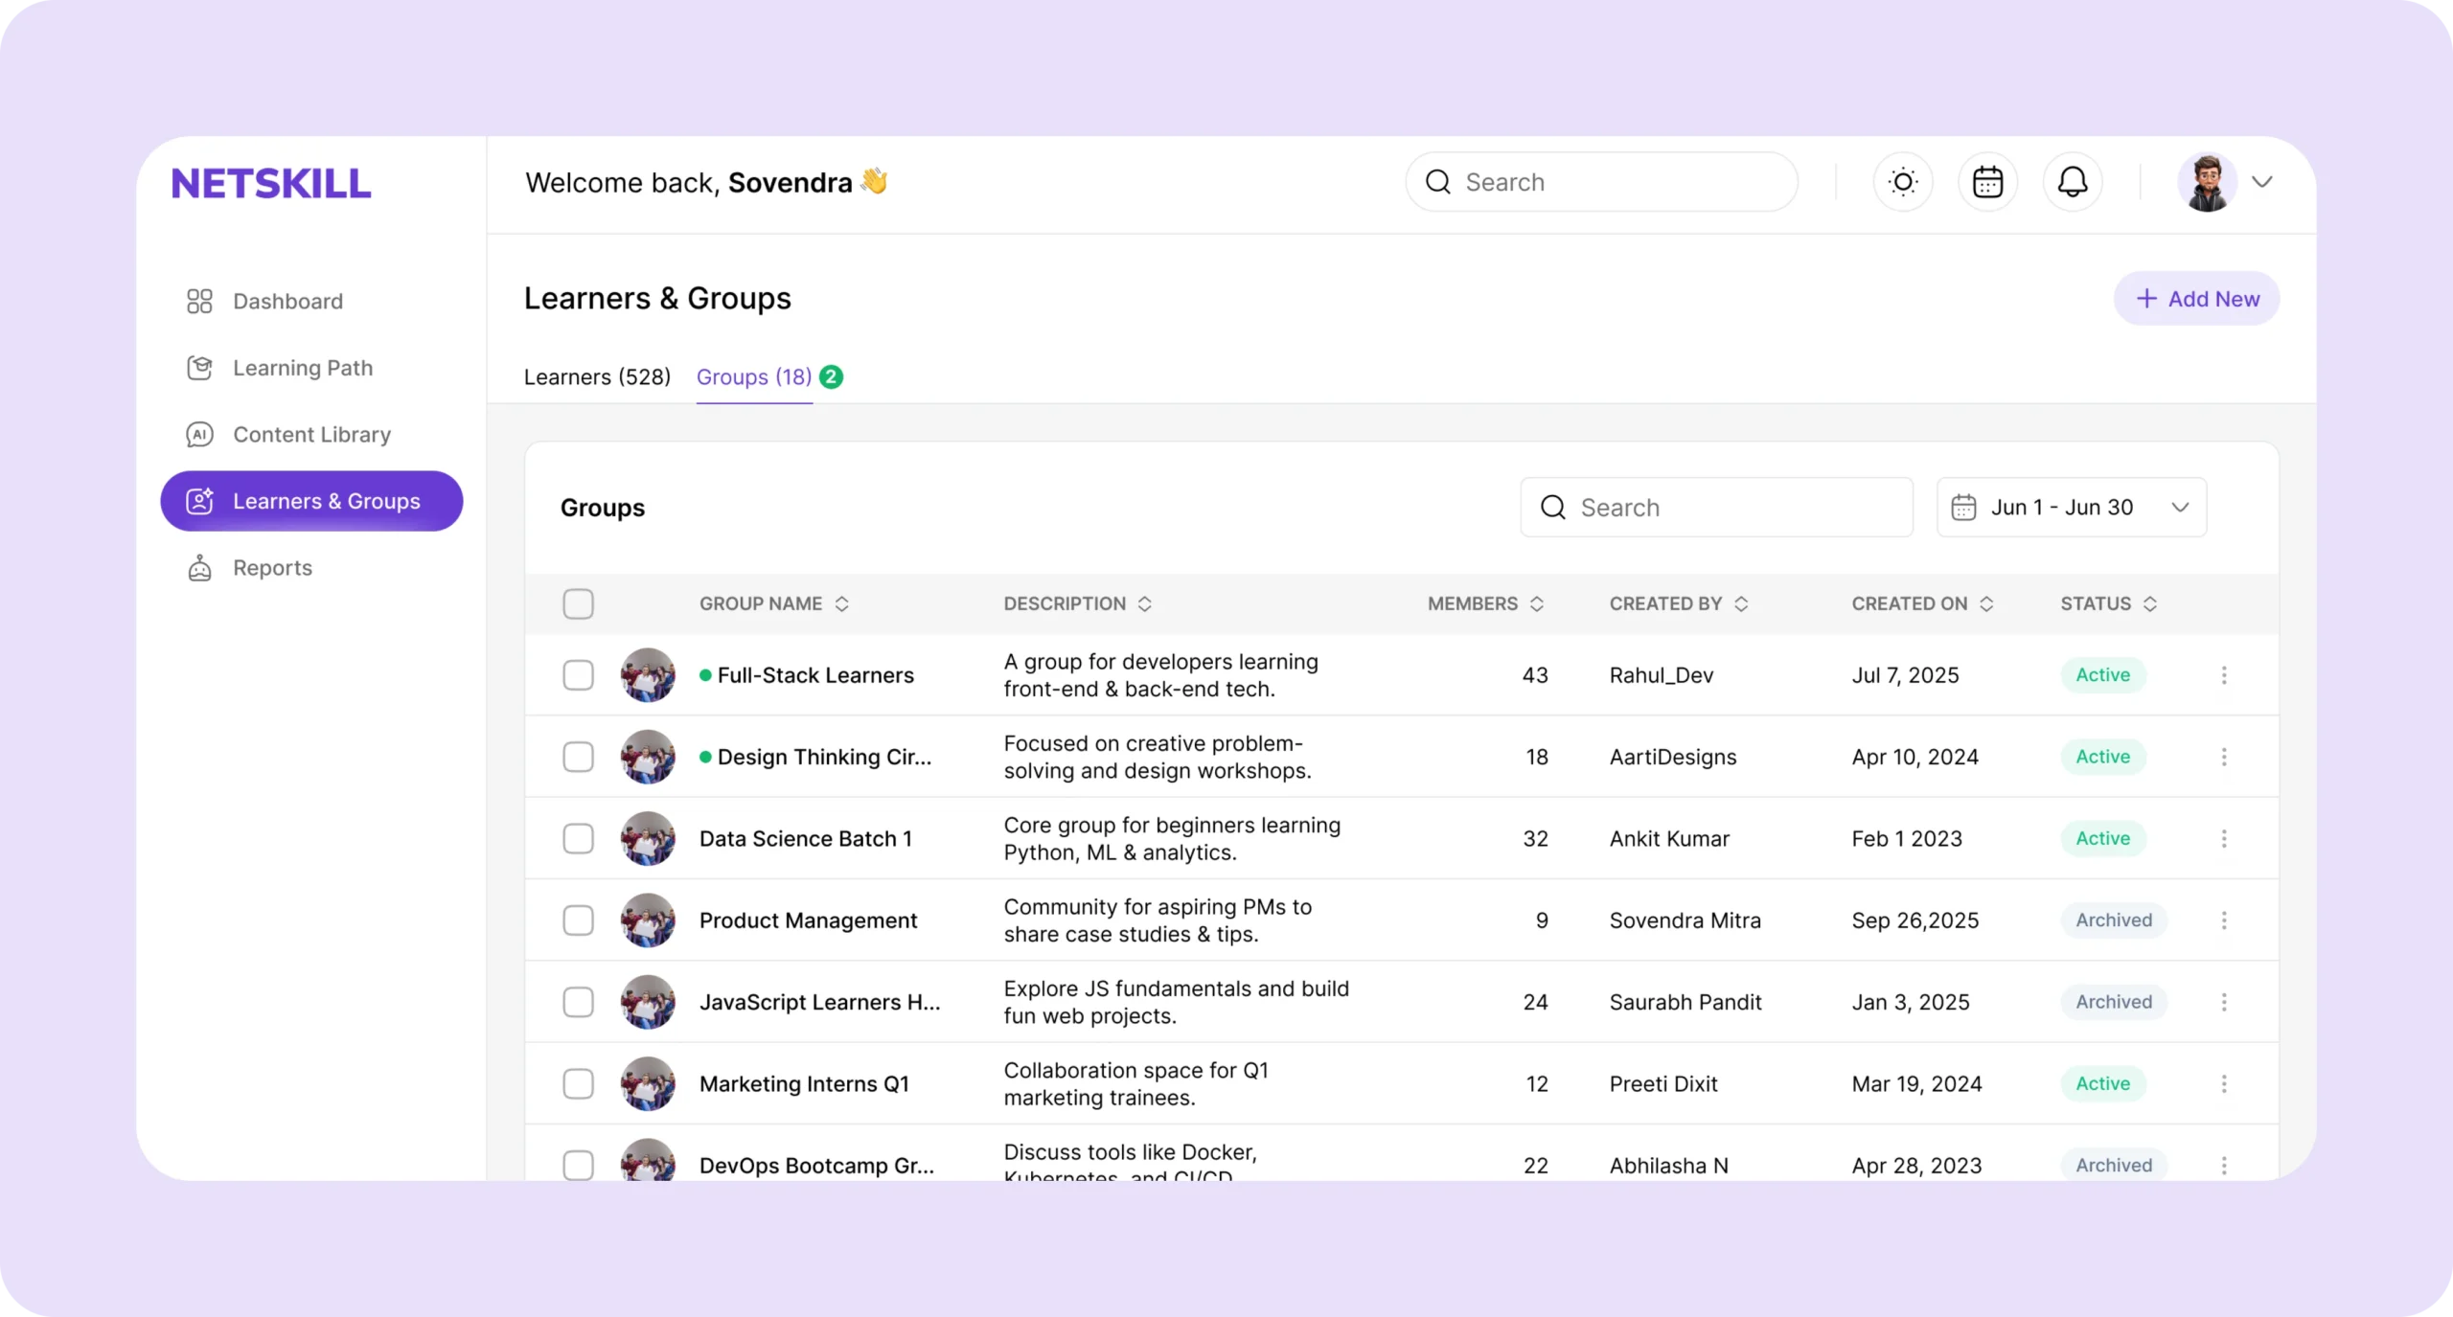Select all groups with header checkbox
Viewport: 2453px width, 1317px height.
(x=578, y=604)
